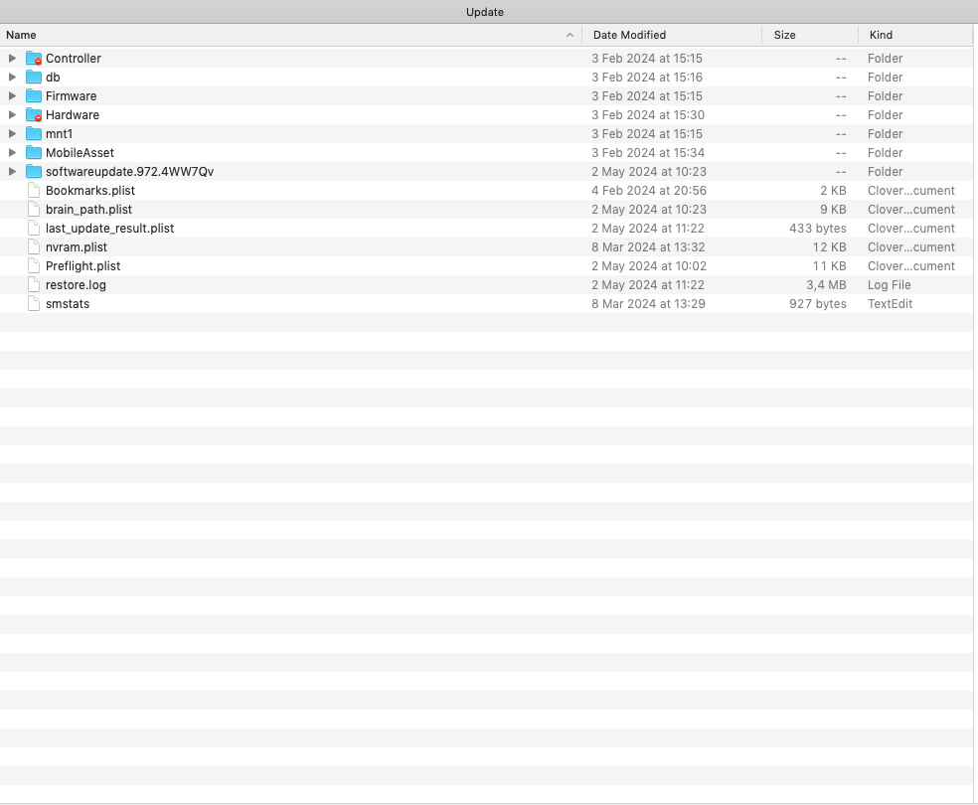Viewport: 978px width, 805px height.
Task: Click the 3,4 MB size value
Action: coord(826,285)
